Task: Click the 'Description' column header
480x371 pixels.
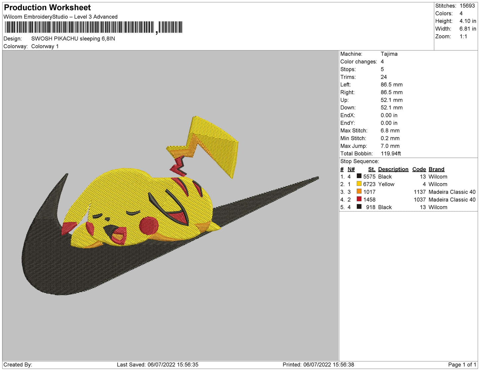Action: [393, 169]
